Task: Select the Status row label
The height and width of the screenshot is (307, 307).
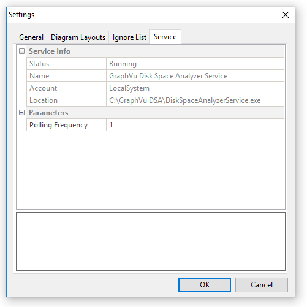Action: coord(39,64)
